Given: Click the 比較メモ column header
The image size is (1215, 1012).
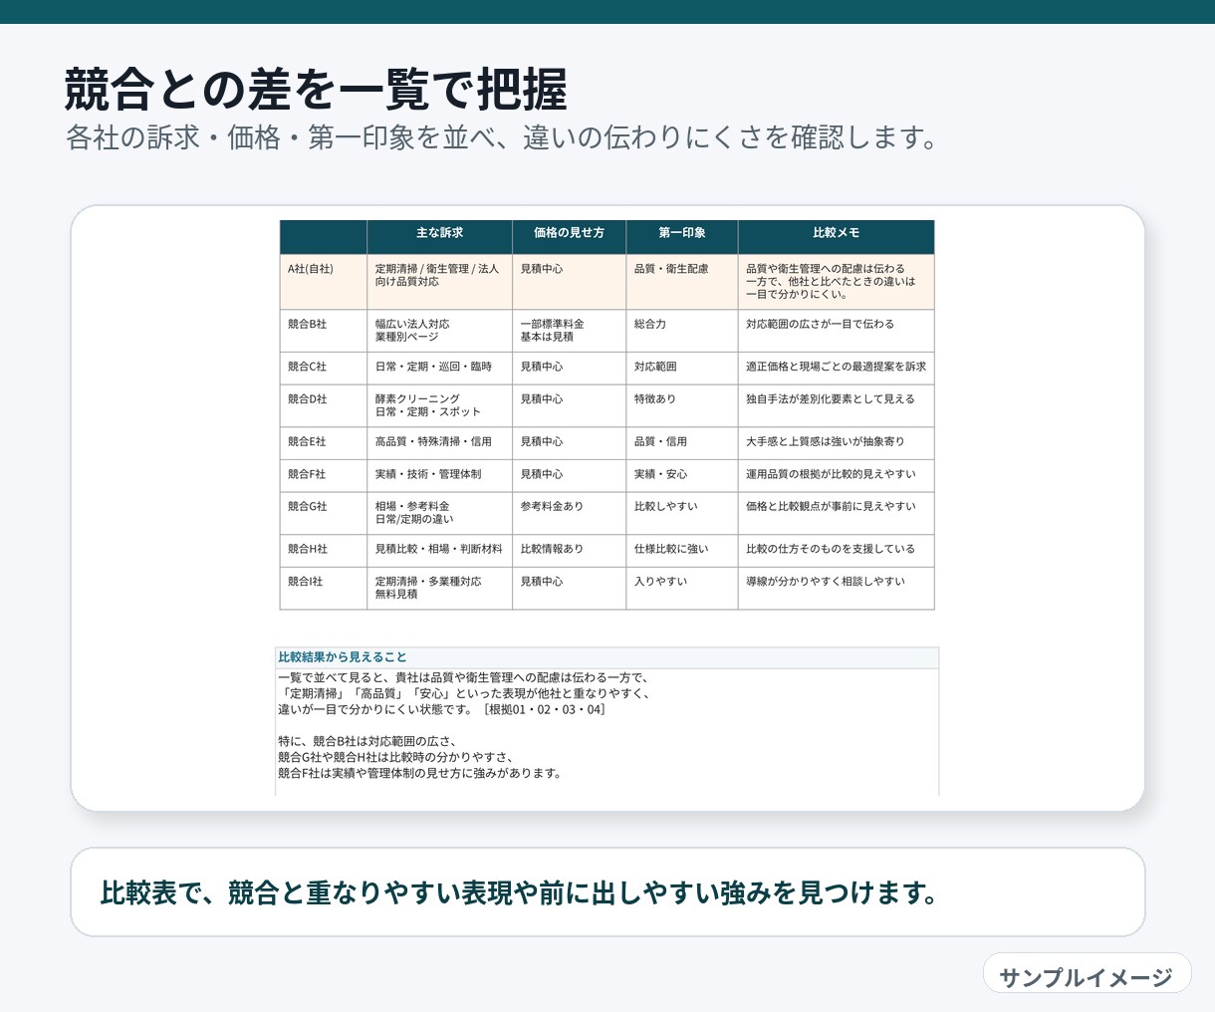Looking at the screenshot, I should [837, 236].
